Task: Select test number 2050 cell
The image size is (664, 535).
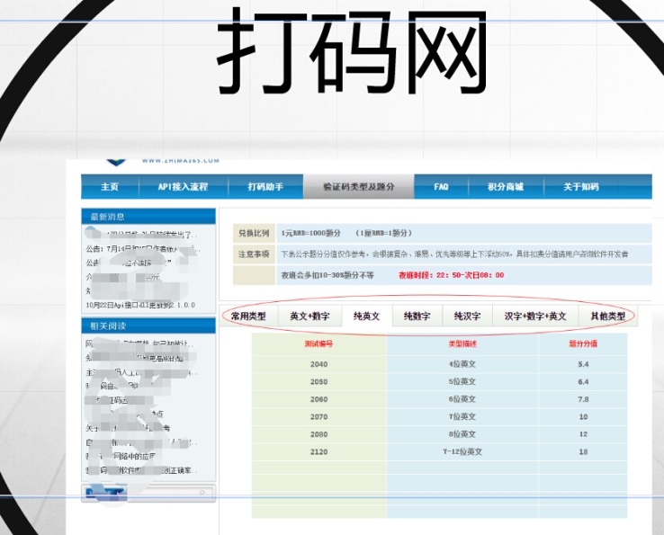Action: (319, 382)
